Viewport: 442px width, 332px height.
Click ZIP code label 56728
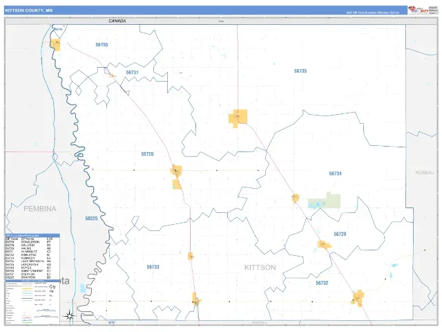point(147,154)
